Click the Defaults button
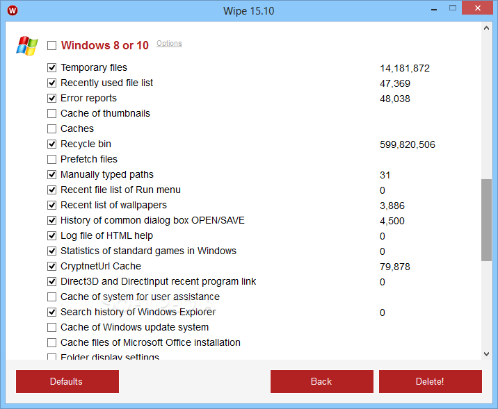Screen dimensions: 498x409 point(67,381)
